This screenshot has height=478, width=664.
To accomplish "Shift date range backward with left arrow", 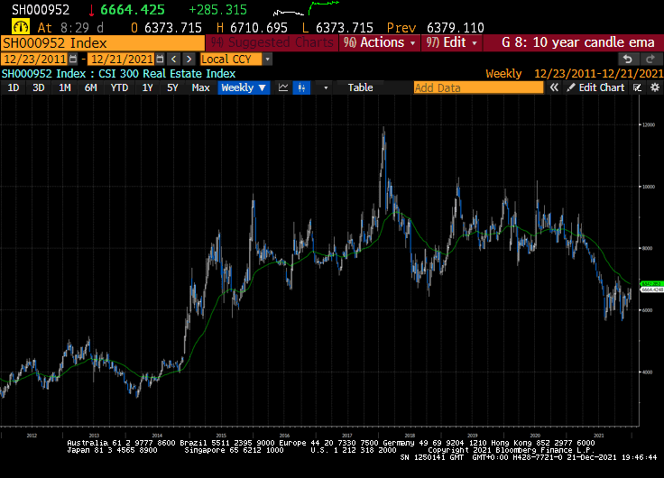I will click(x=173, y=60).
